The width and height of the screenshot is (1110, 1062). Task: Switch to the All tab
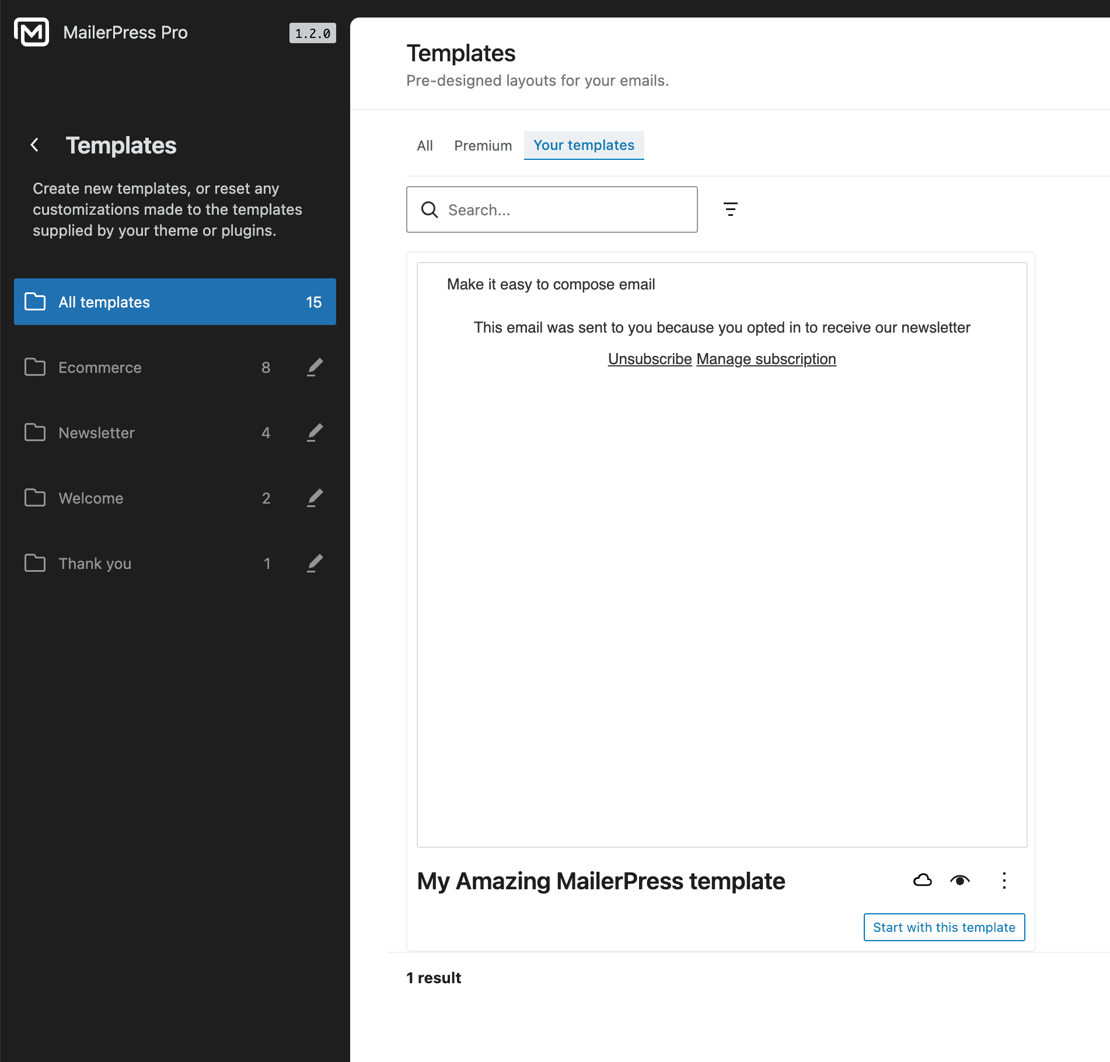coord(425,145)
